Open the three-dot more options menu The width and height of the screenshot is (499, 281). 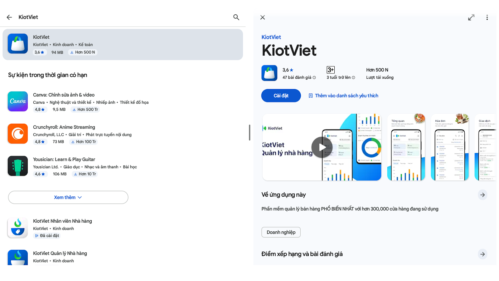[487, 17]
